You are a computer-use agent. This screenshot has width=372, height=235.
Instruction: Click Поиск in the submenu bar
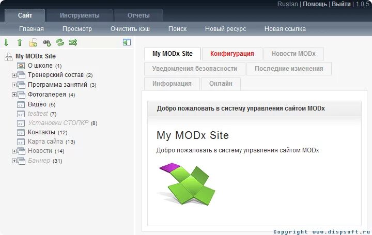click(x=177, y=29)
